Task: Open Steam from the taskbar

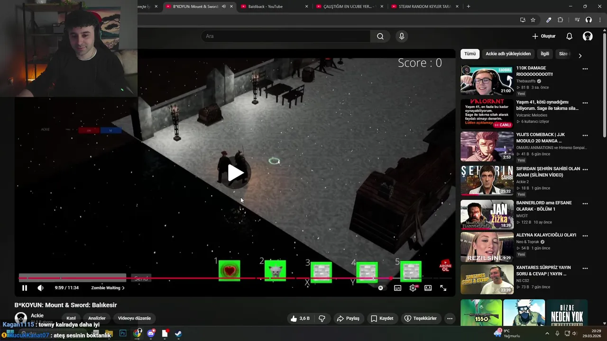Action: click(x=178, y=333)
